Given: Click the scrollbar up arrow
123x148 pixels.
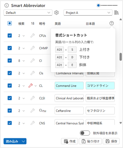Looking at the screenshot, I should (121, 19).
